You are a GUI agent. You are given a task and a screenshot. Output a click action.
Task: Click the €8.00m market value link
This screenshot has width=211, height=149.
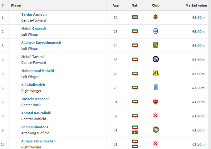pyautogui.click(x=198, y=18)
